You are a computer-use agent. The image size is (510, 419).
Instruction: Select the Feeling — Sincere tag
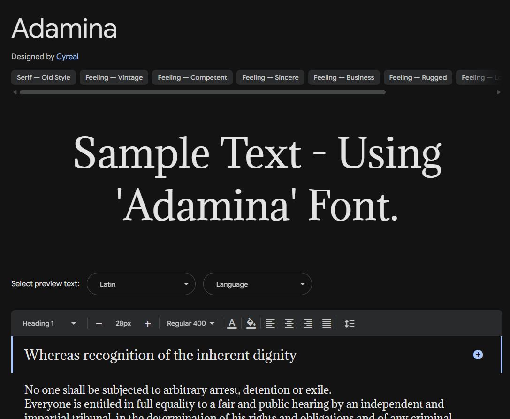[x=270, y=77]
